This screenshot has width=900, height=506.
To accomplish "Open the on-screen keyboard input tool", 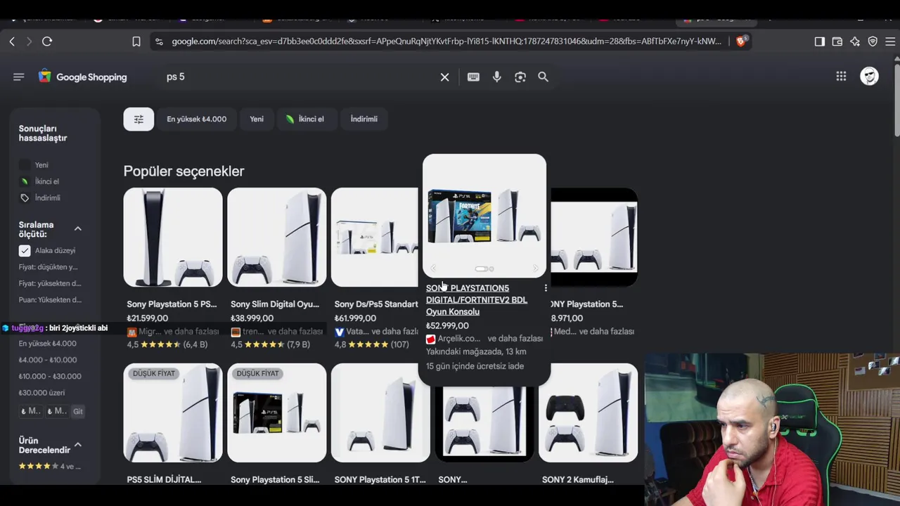I will [473, 77].
